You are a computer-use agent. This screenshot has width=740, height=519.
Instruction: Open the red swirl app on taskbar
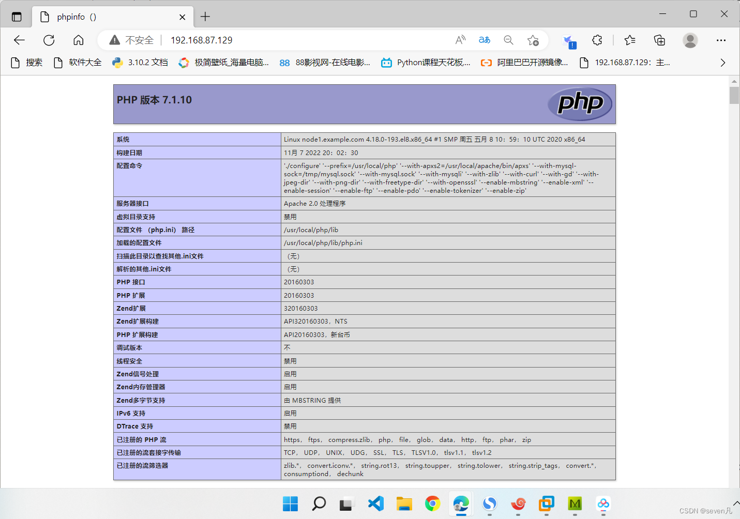click(x=518, y=503)
